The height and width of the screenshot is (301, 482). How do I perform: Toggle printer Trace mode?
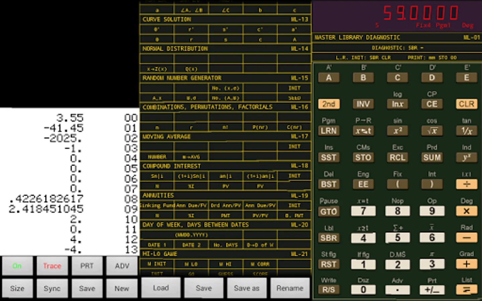(52, 266)
